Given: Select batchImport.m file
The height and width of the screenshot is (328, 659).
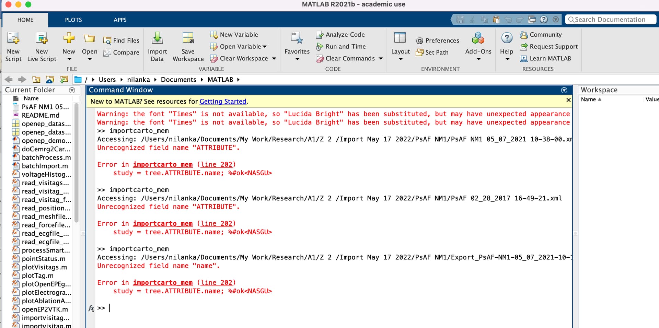Looking at the screenshot, I should 45,166.
